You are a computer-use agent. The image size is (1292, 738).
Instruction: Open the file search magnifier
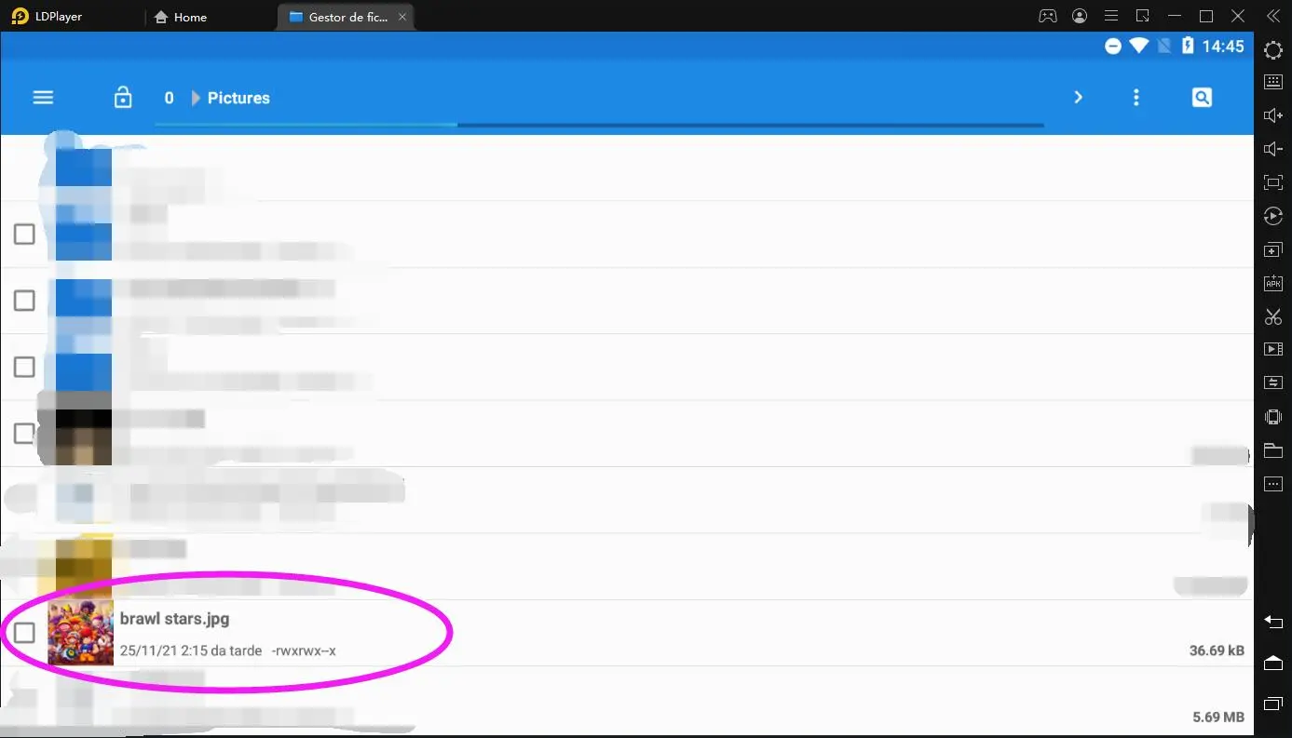point(1202,98)
